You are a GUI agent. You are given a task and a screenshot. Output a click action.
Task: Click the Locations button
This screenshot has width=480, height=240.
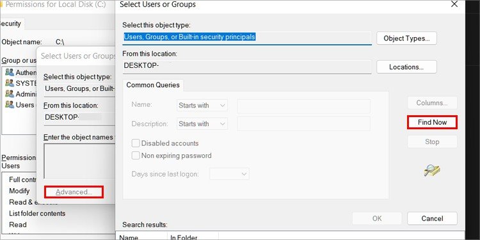click(406, 67)
